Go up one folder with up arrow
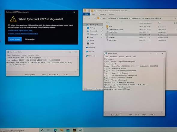 pyautogui.click(x=95, y=18)
